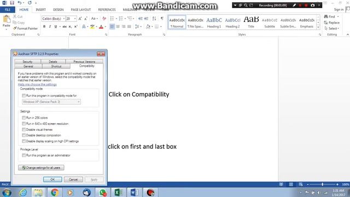Apply strikethrough formatting
The width and height of the screenshot is (350, 197).
tap(65, 27)
